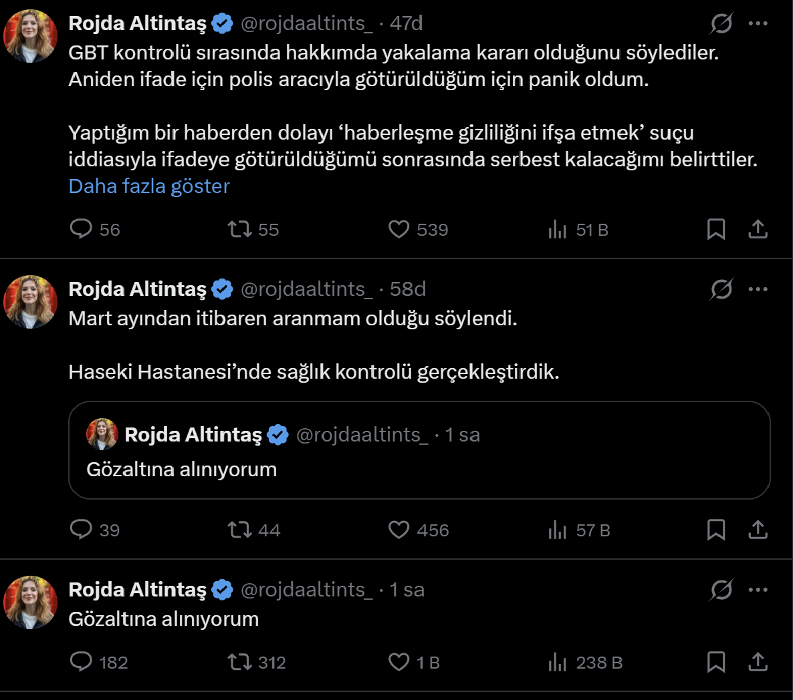Open Rojda Altintaş avatar on the last tweet
Screen dimensions: 793x700
pos(30,602)
